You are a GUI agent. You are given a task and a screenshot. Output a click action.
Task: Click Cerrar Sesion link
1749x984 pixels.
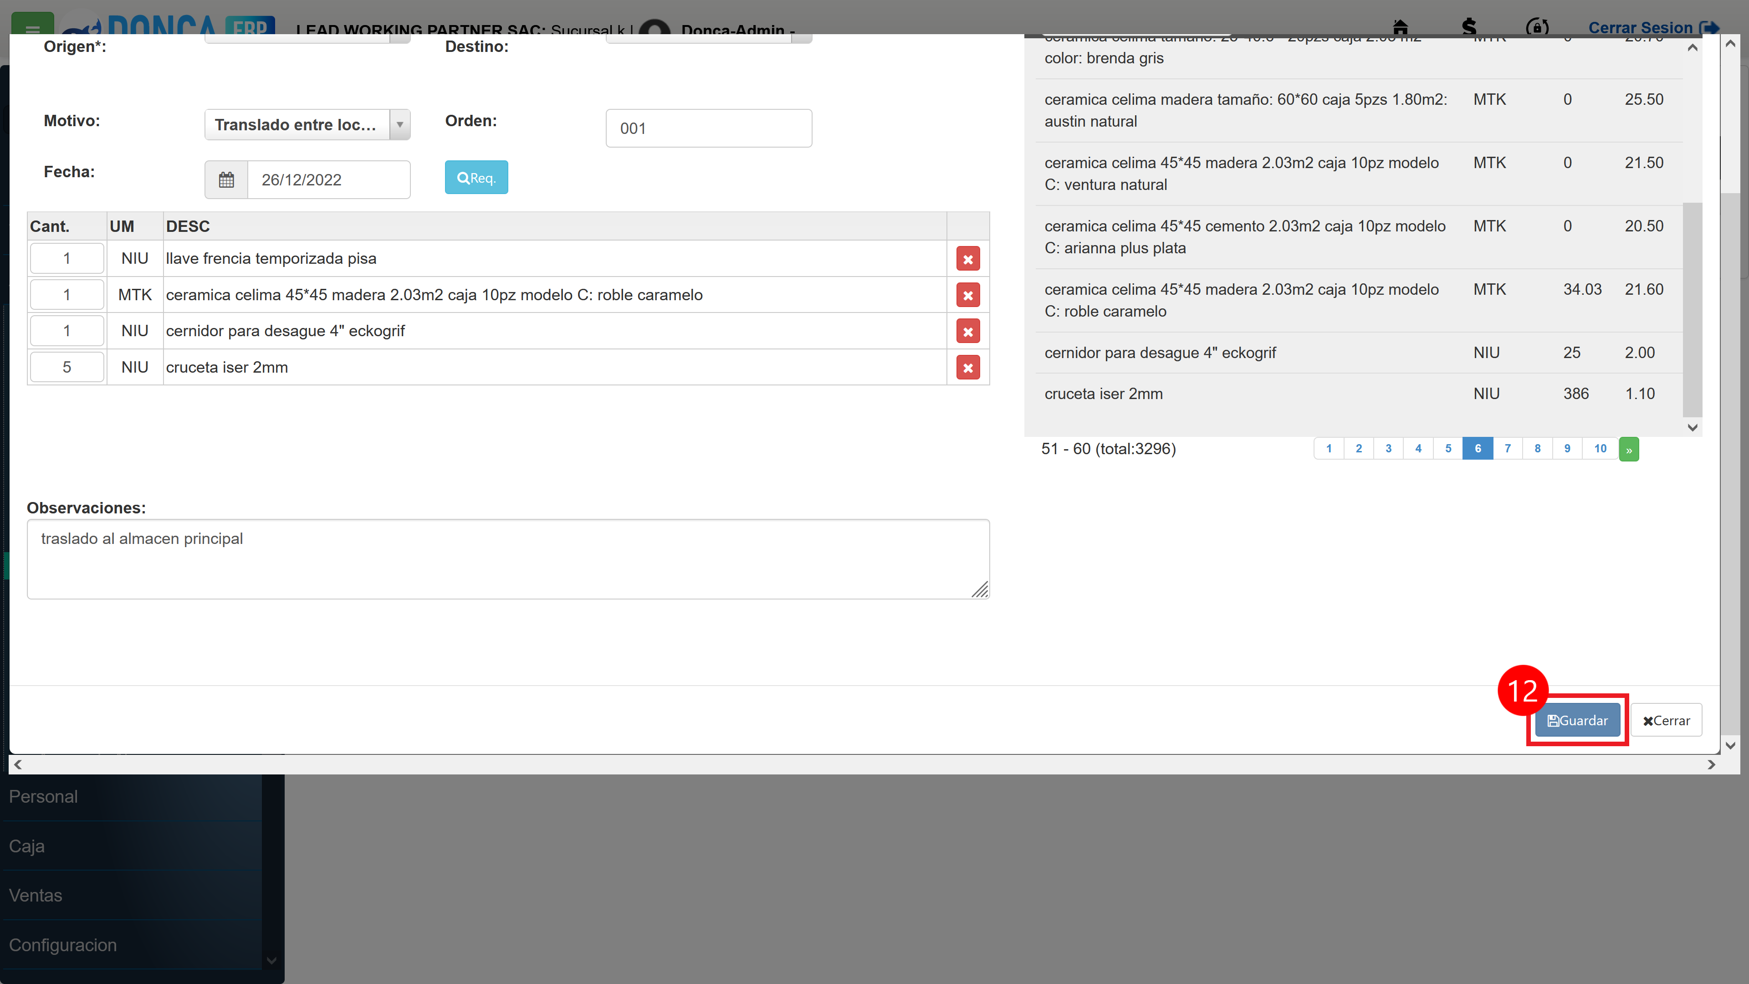(x=1653, y=28)
